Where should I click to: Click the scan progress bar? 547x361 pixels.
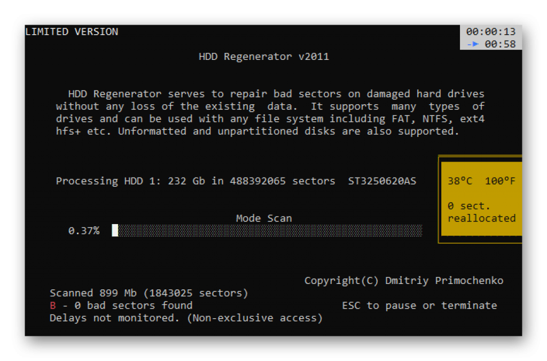coord(267,231)
